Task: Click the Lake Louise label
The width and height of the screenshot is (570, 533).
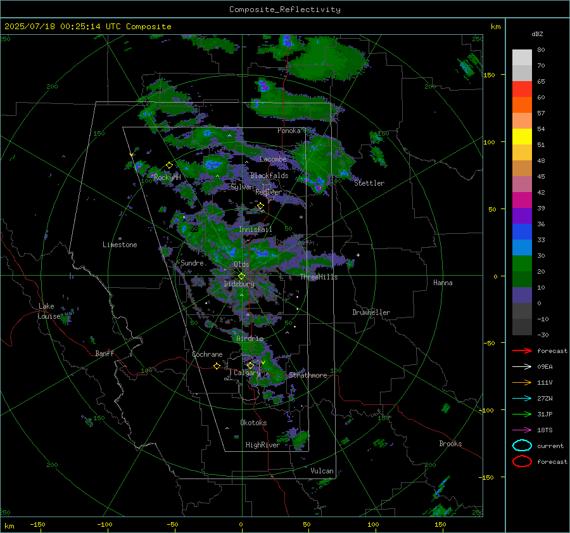Action: [x=49, y=311]
